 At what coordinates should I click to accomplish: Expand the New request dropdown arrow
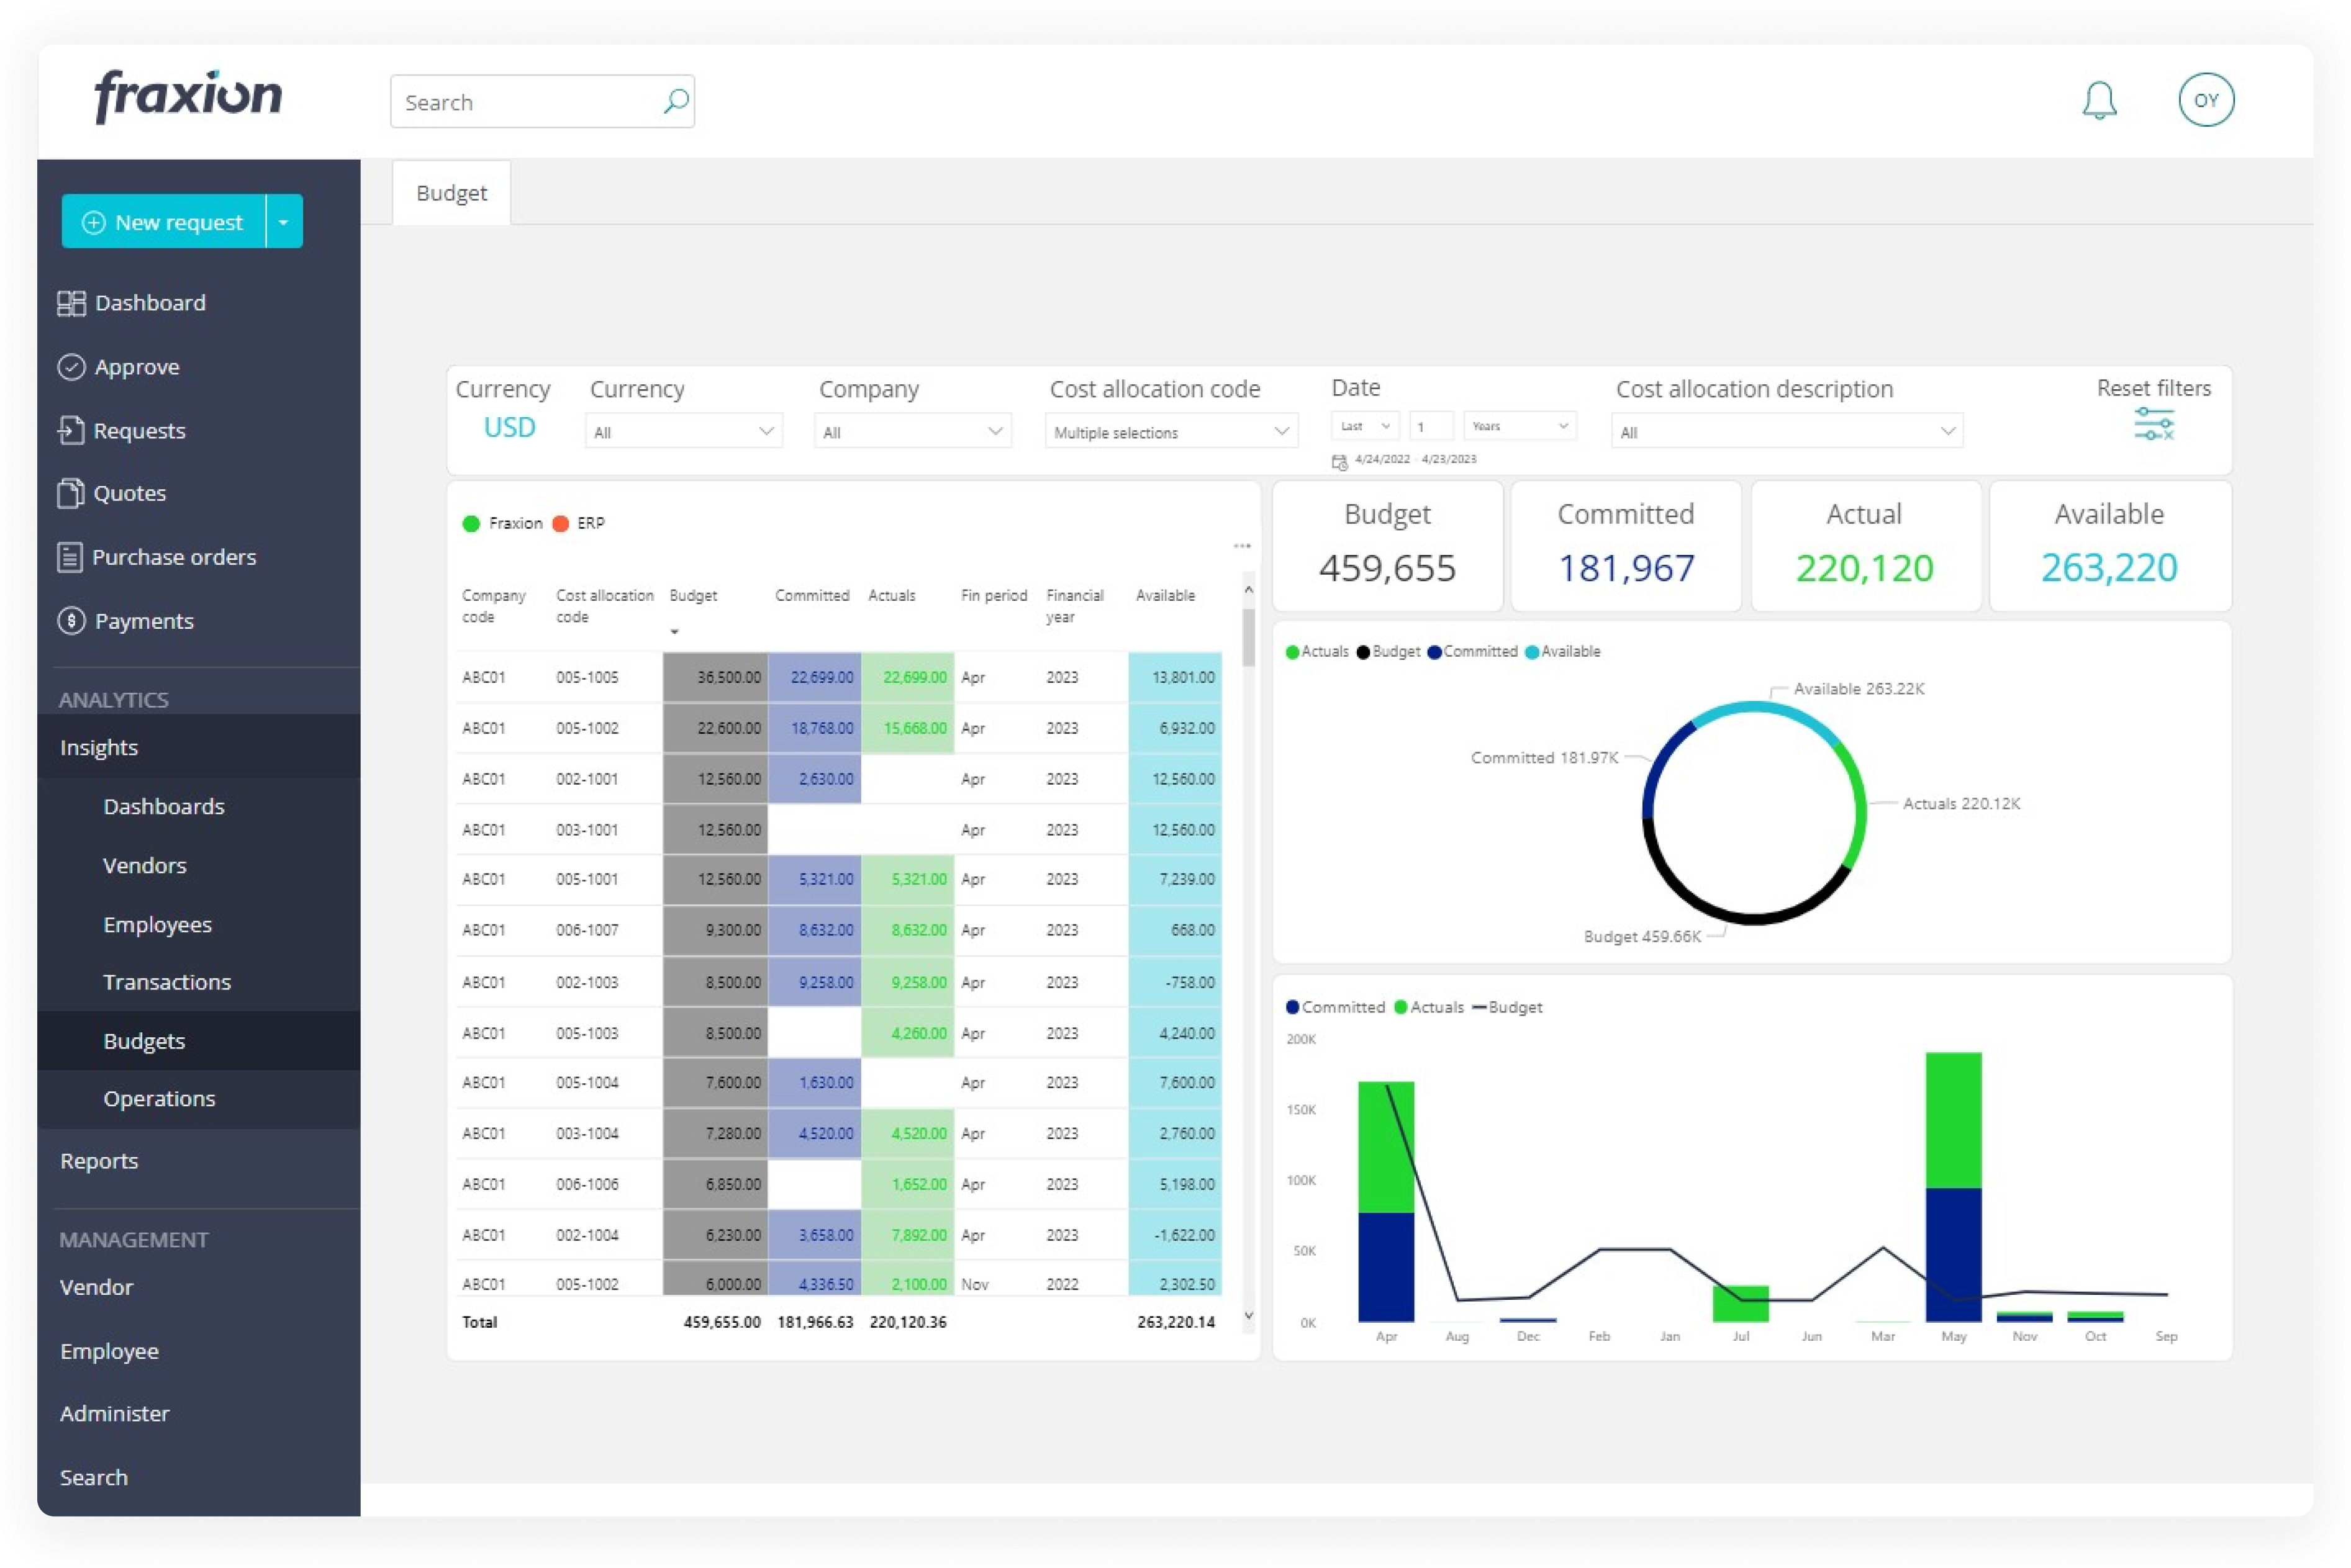tap(284, 222)
